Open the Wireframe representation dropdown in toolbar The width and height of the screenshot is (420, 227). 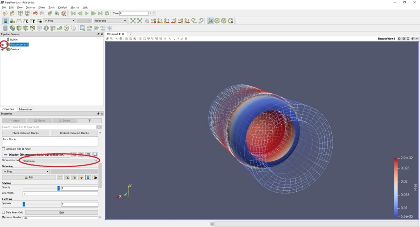click(110, 21)
